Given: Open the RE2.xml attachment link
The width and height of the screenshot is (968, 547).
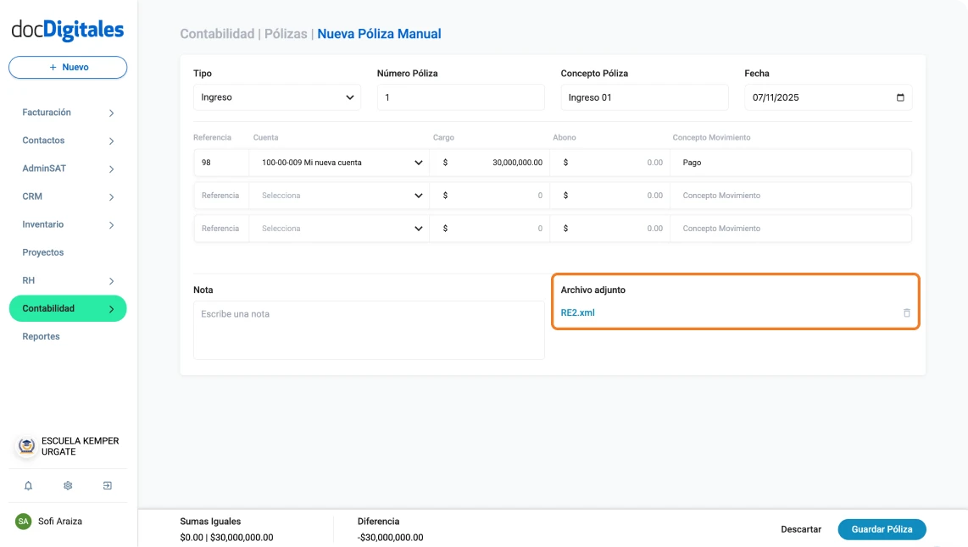Looking at the screenshot, I should click(x=578, y=312).
